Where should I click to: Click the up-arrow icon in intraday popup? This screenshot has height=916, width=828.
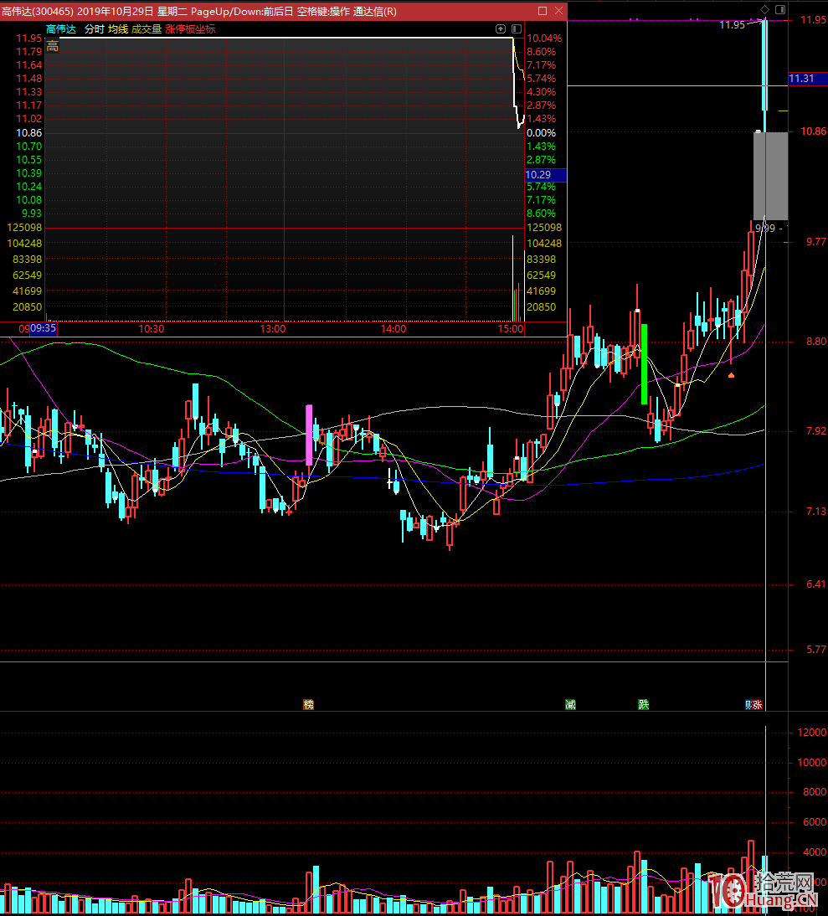pos(501,28)
